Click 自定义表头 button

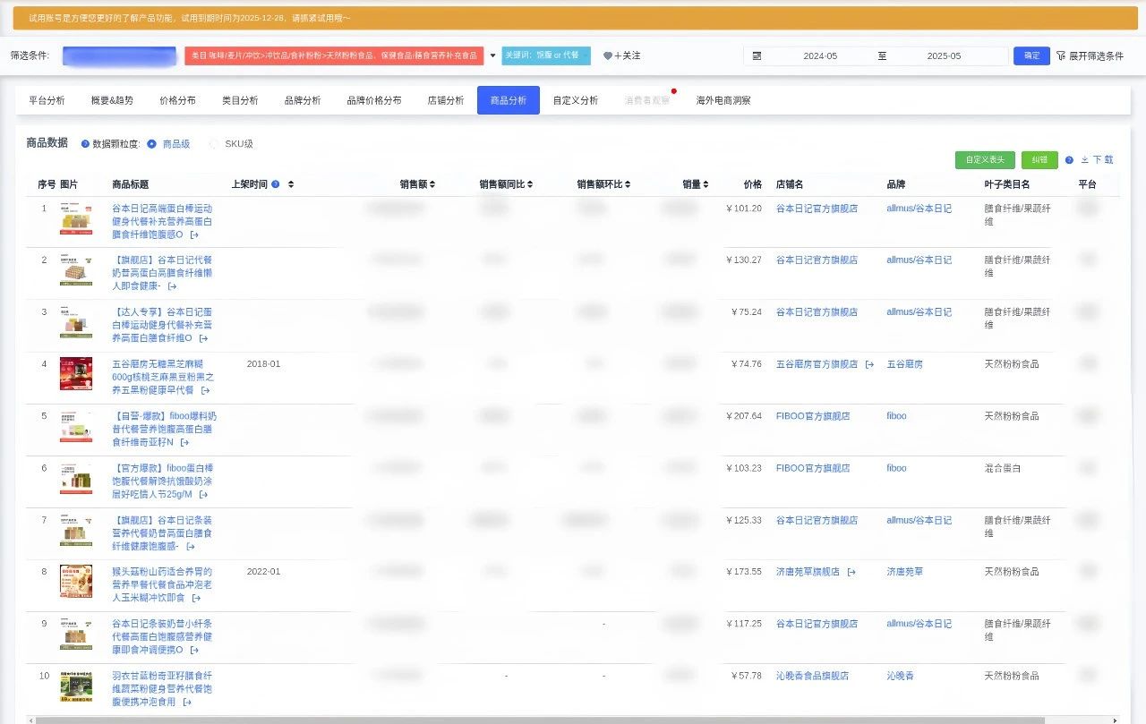(985, 160)
